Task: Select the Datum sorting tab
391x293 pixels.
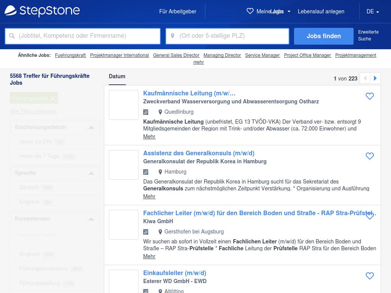Action: click(x=117, y=76)
